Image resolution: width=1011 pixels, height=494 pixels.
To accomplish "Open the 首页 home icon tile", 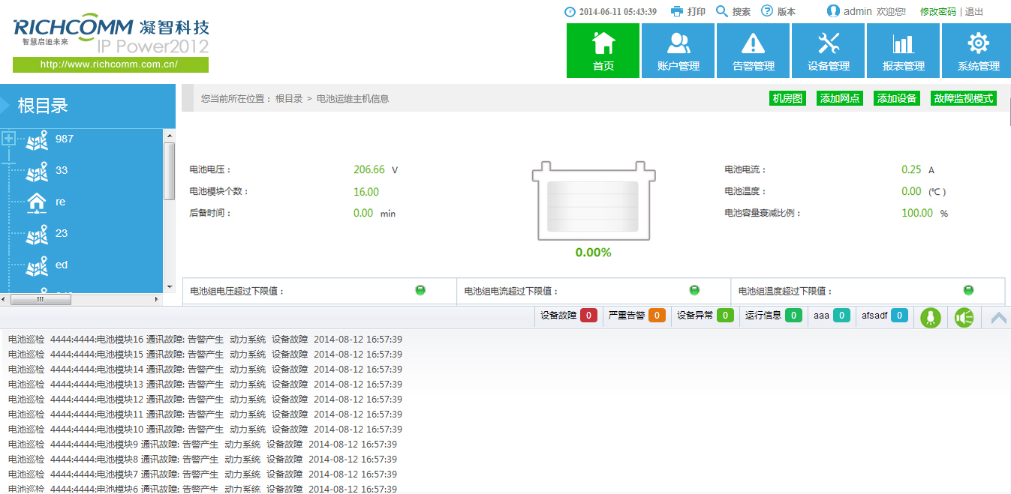I will click(603, 43).
